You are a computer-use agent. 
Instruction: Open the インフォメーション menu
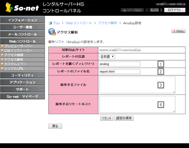coord(22,20)
